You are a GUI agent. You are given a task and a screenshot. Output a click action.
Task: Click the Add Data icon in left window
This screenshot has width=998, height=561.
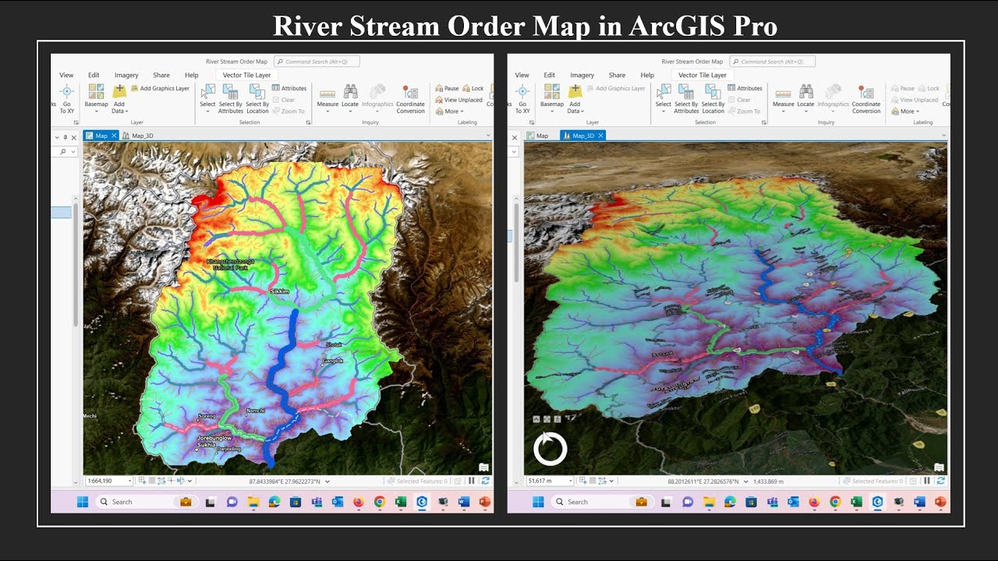point(119,91)
